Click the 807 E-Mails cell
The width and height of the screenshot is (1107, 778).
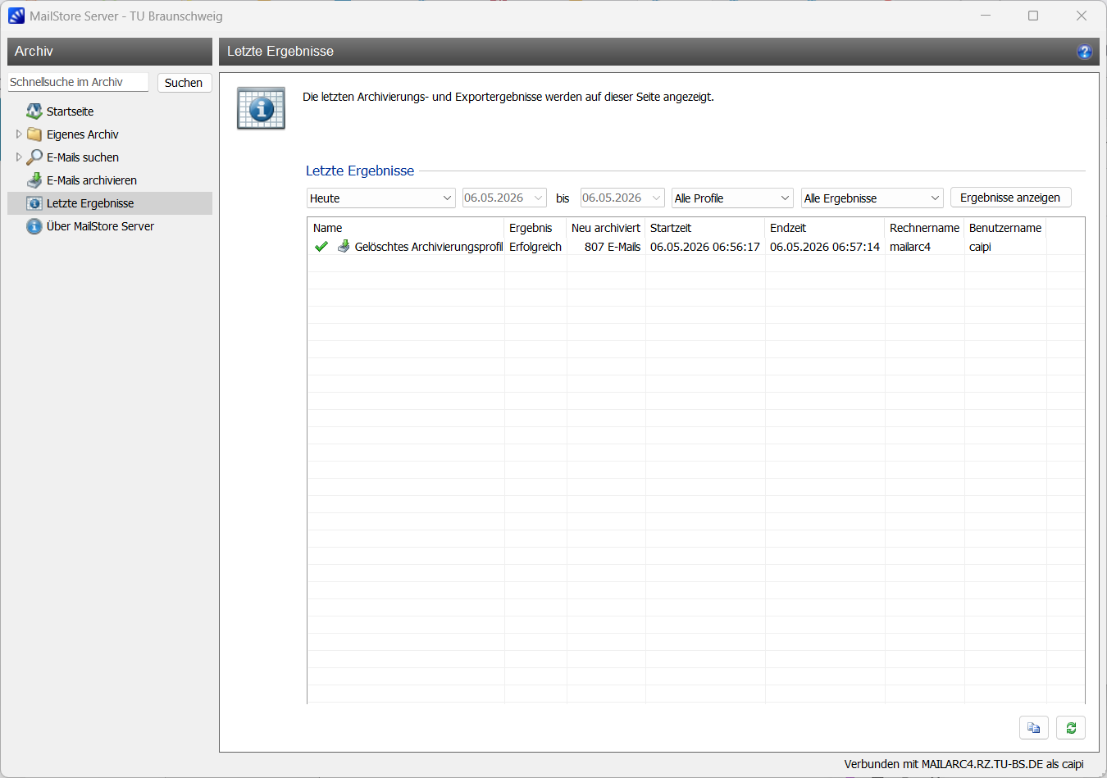click(x=613, y=247)
